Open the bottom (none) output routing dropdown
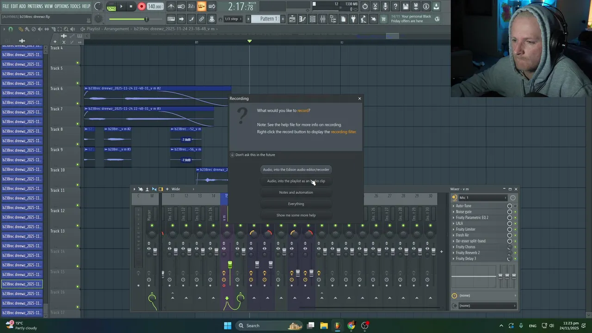 click(487, 306)
